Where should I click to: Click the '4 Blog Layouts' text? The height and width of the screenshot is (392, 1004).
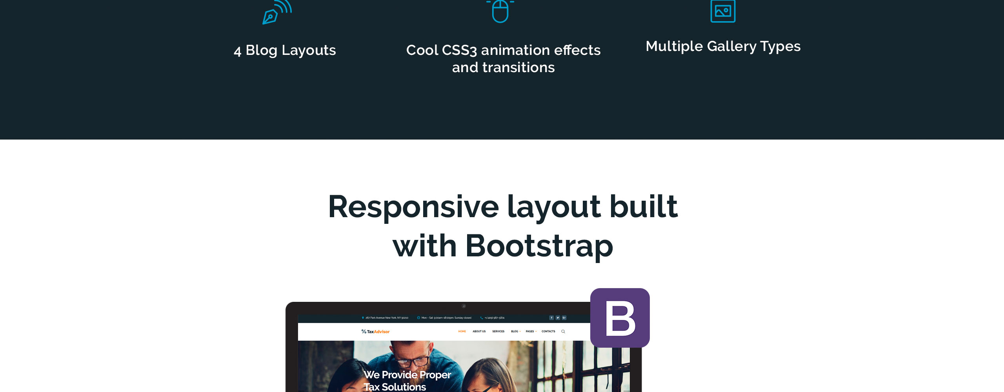click(x=285, y=51)
